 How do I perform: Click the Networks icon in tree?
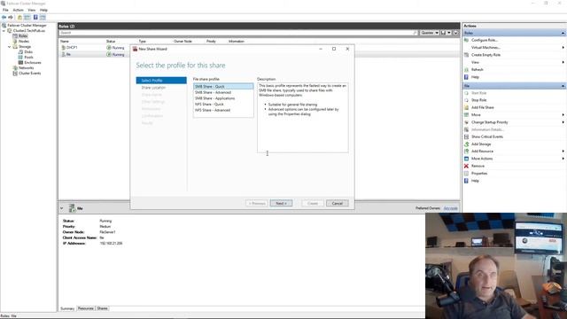coord(15,67)
